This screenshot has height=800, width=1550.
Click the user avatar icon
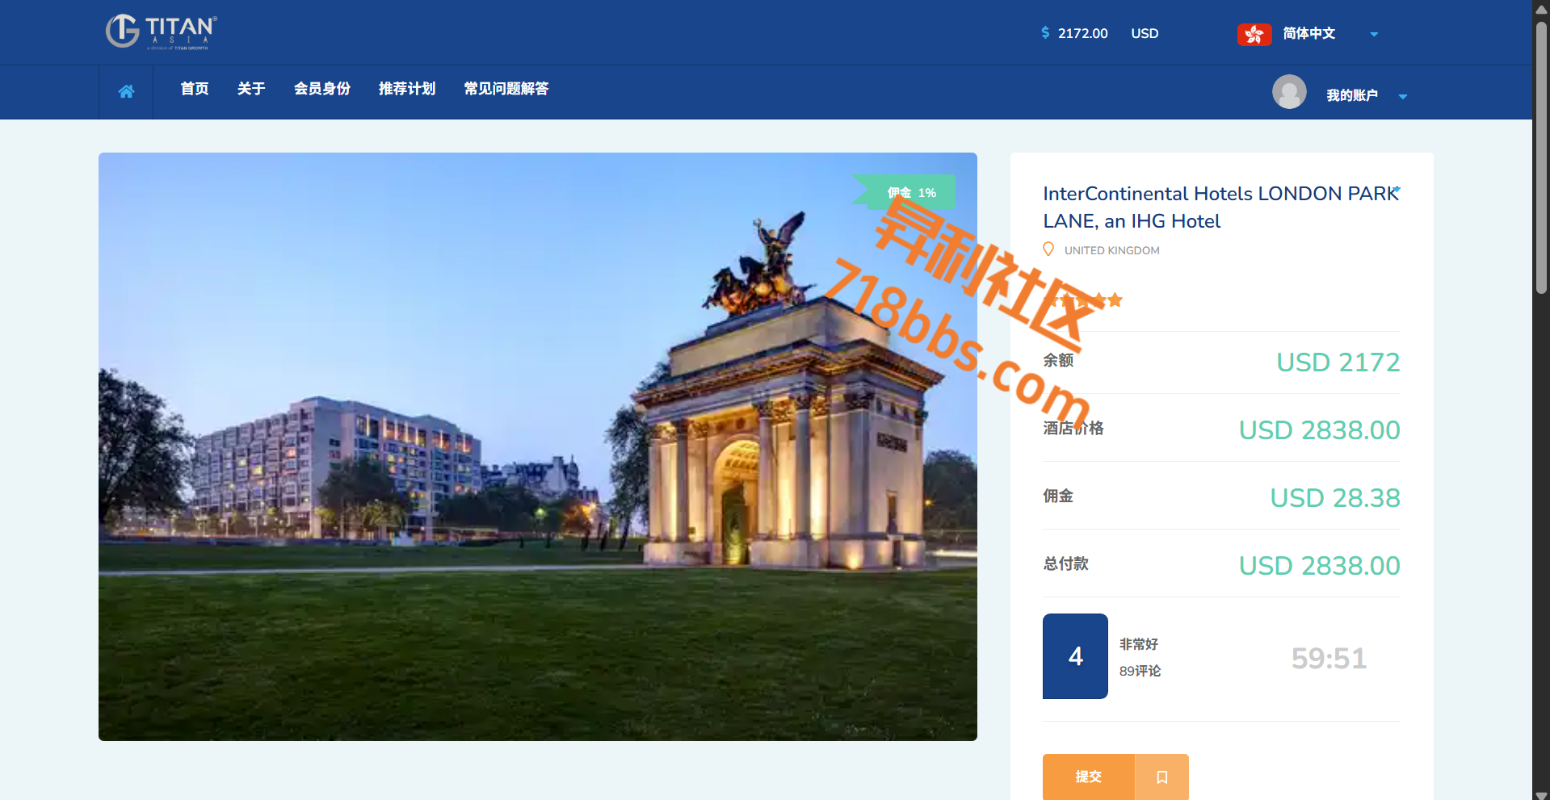coord(1289,92)
